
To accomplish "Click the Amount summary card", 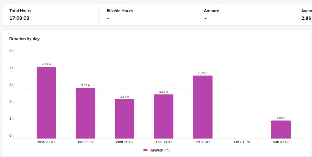I will point(244,15).
